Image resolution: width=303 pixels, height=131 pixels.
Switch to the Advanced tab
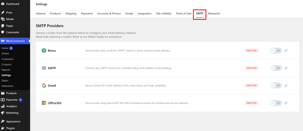pos(214,14)
